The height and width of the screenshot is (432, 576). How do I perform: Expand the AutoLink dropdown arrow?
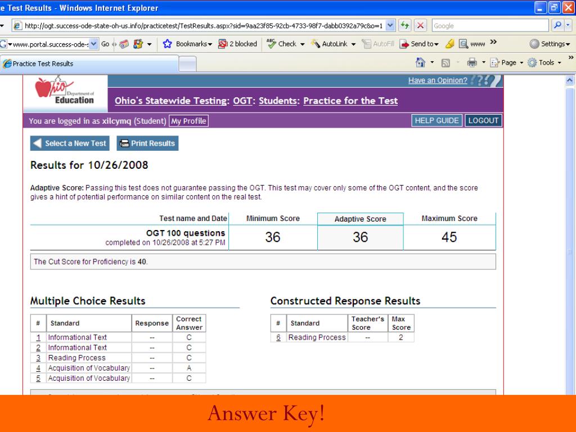pyautogui.click(x=353, y=44)
